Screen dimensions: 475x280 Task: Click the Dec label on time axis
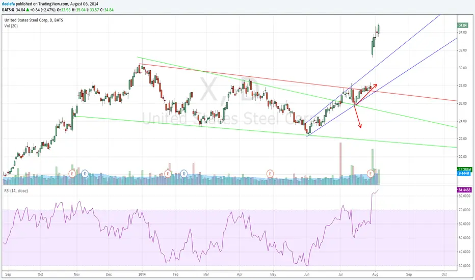[x=109, y=274]
